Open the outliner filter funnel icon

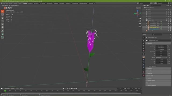(167, 5)
